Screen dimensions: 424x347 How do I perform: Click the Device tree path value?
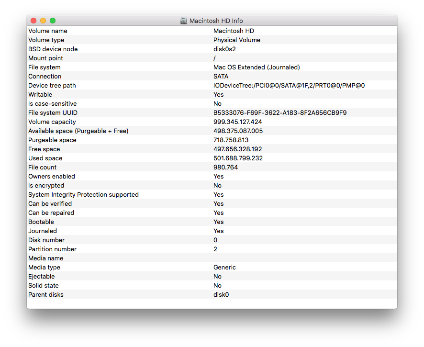click(x=289, y=86)
